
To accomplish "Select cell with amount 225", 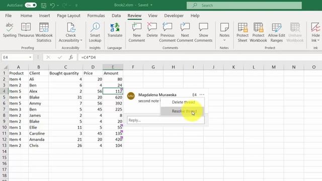I will (113, 110).
